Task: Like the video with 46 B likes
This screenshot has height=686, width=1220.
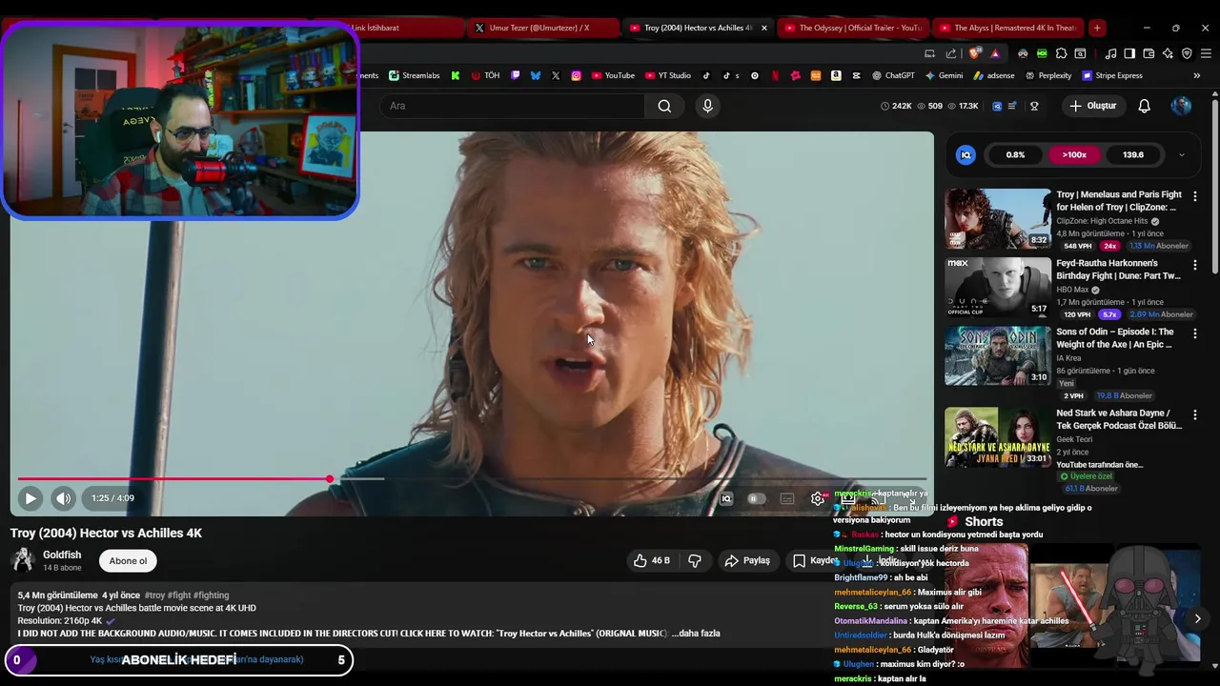Action: point(652,560)
